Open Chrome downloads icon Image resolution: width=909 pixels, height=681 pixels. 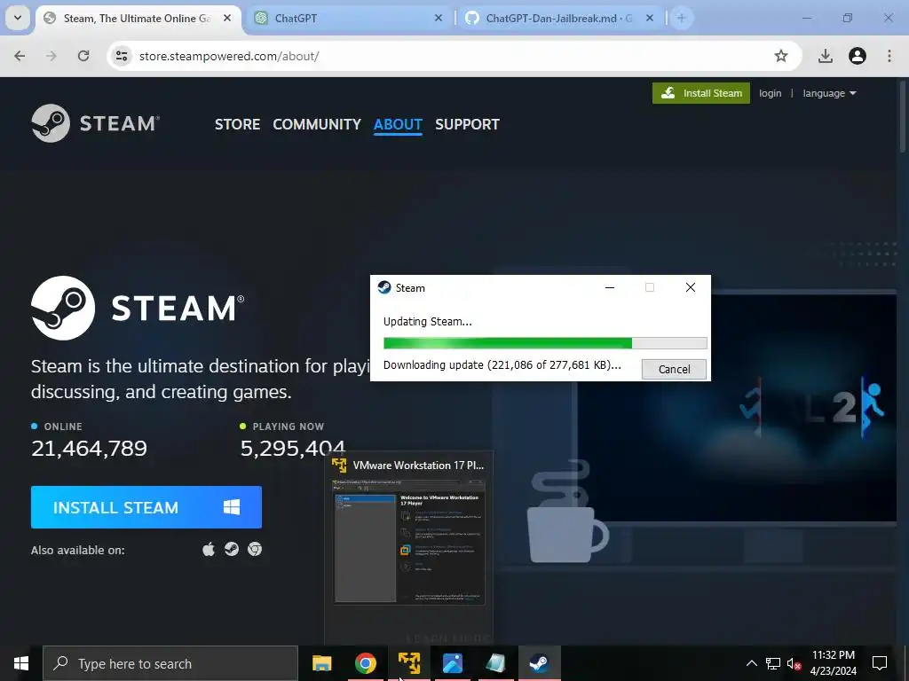click(x=825, y=56)
